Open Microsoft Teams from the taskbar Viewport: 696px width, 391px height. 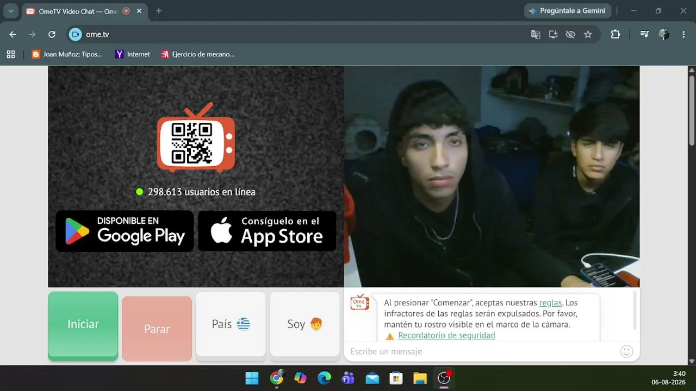click(x=349, y=378)
